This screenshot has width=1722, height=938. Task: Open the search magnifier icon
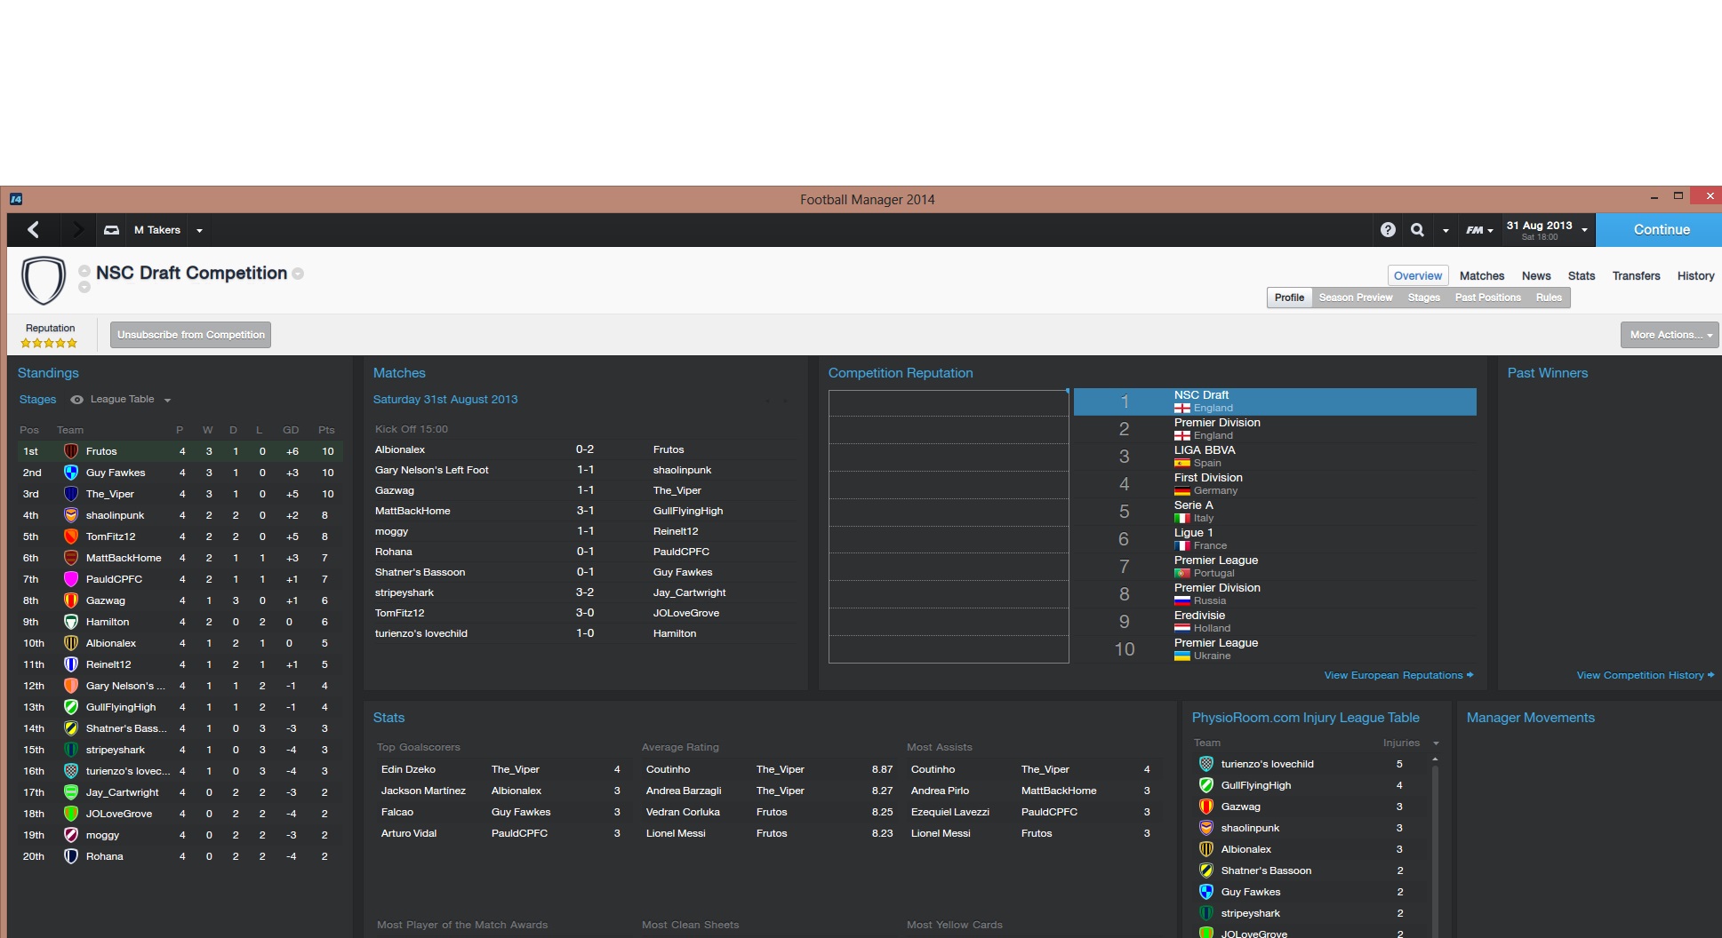click(1417, 230)
